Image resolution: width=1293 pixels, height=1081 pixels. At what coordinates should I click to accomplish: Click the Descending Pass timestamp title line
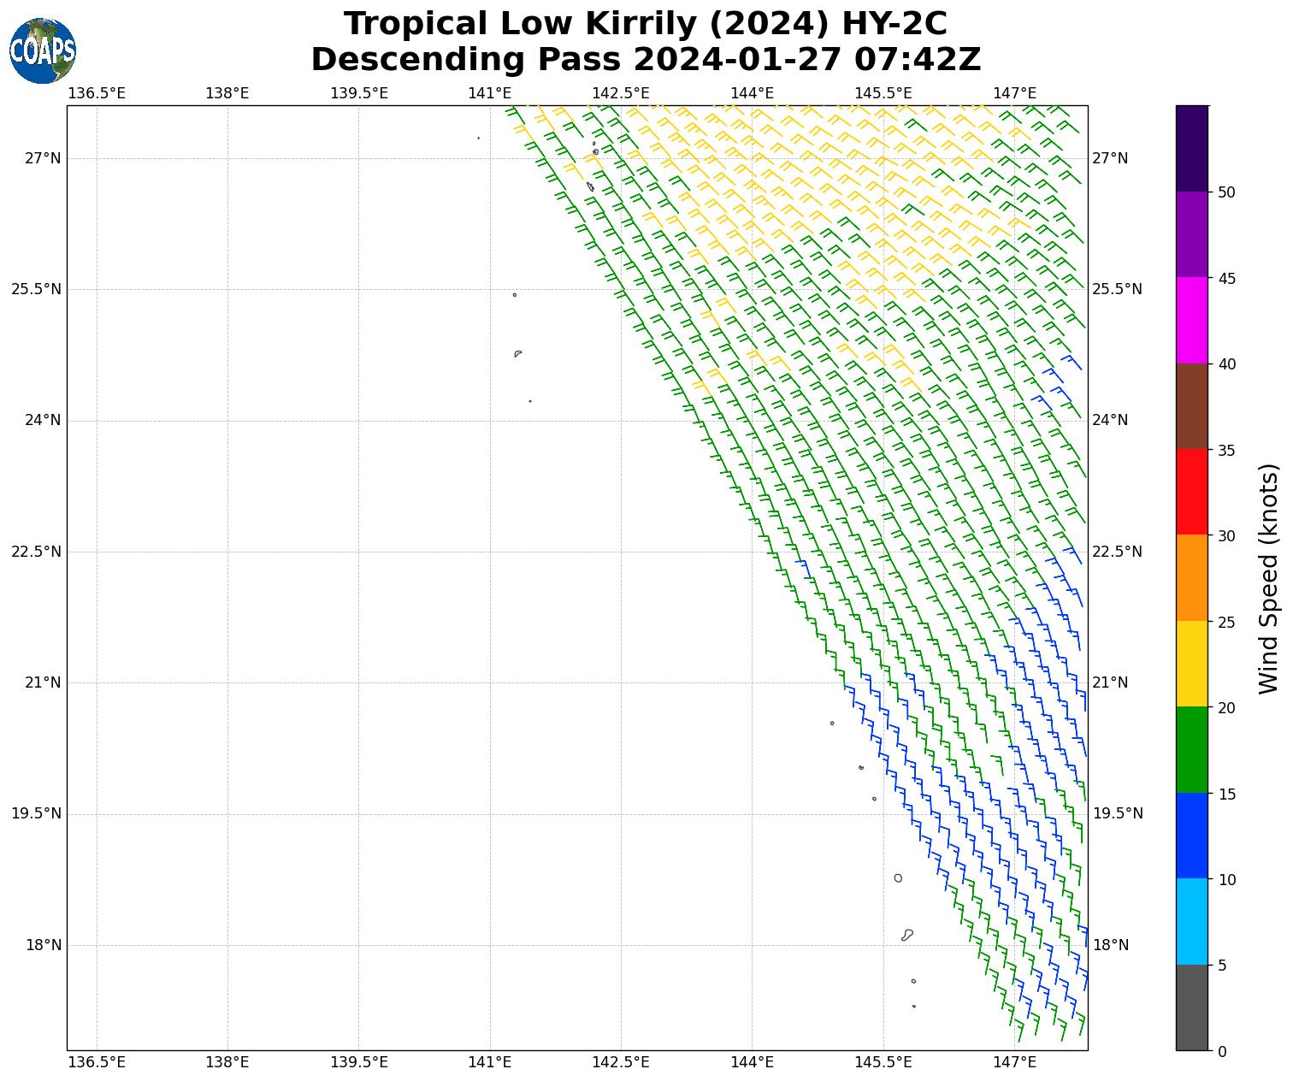click(646, 60)
